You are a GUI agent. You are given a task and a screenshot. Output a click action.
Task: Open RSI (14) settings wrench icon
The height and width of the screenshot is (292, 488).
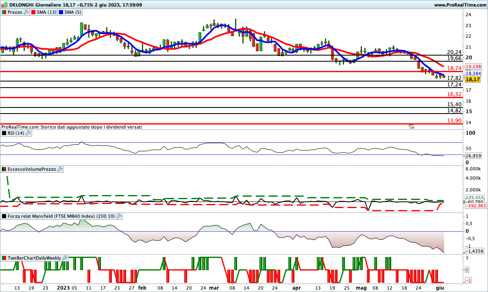point(28,133)
